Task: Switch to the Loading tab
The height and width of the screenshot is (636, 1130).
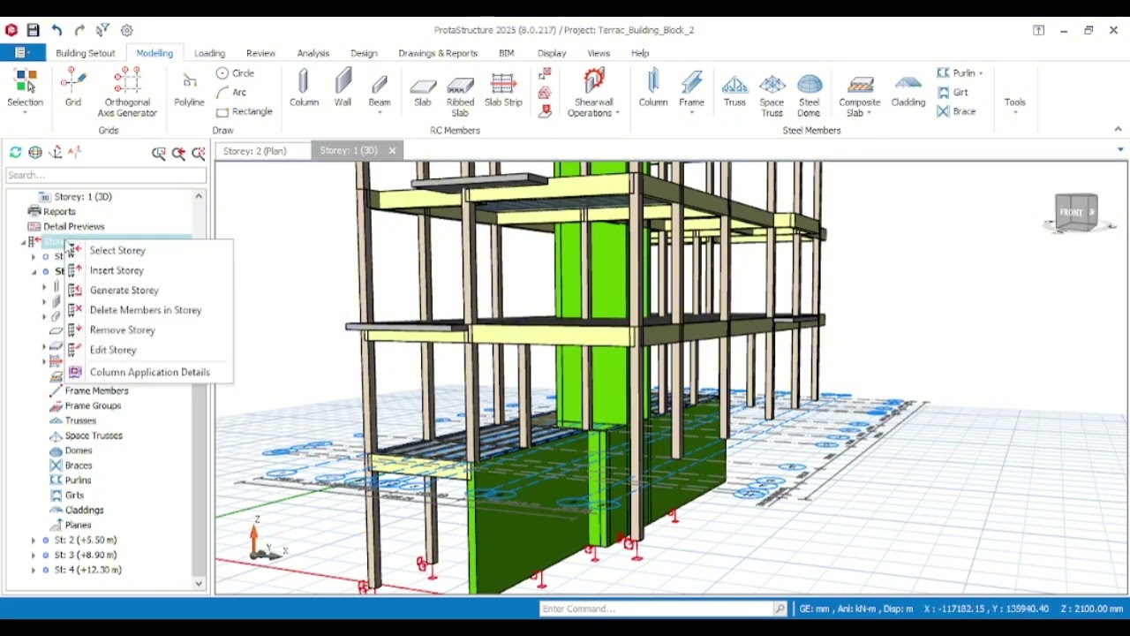Action: (x=209, y=53)
